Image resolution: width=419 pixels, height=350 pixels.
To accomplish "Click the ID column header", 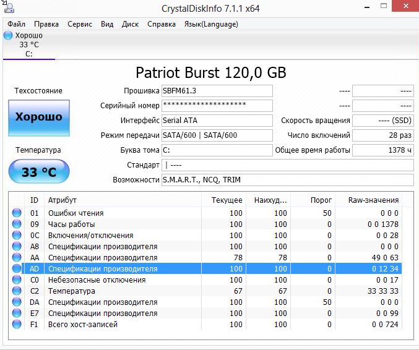I will tap(34, 200).
